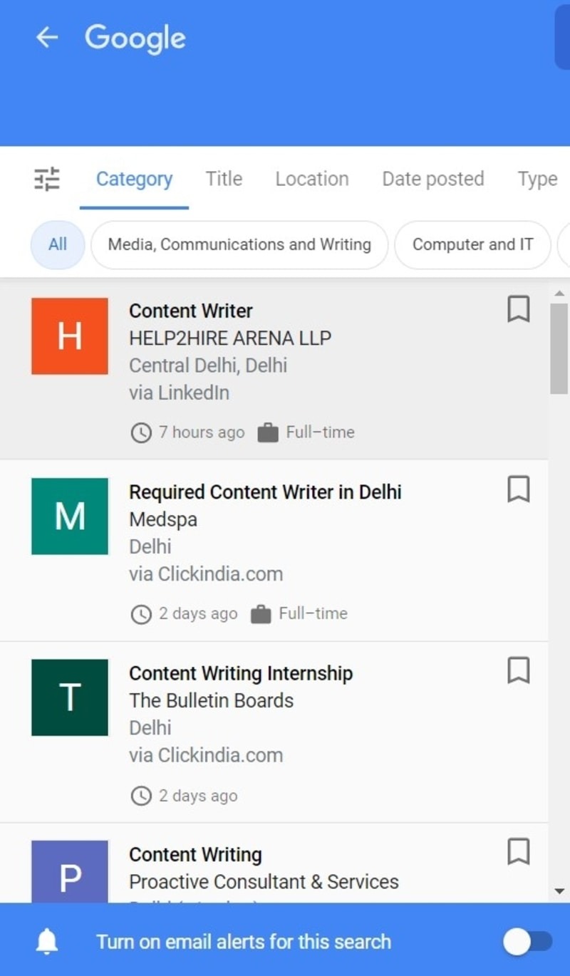Screen dimensions: 570x976
Task: Bookmark the Content Writing Internship listing
Action: point(519,671)
